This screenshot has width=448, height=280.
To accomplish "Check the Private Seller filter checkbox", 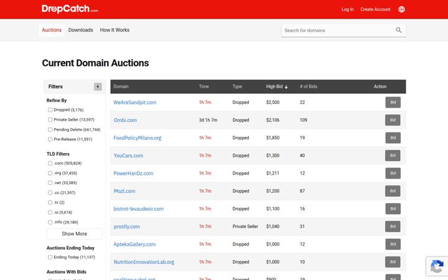I will [x=50, y=119].
